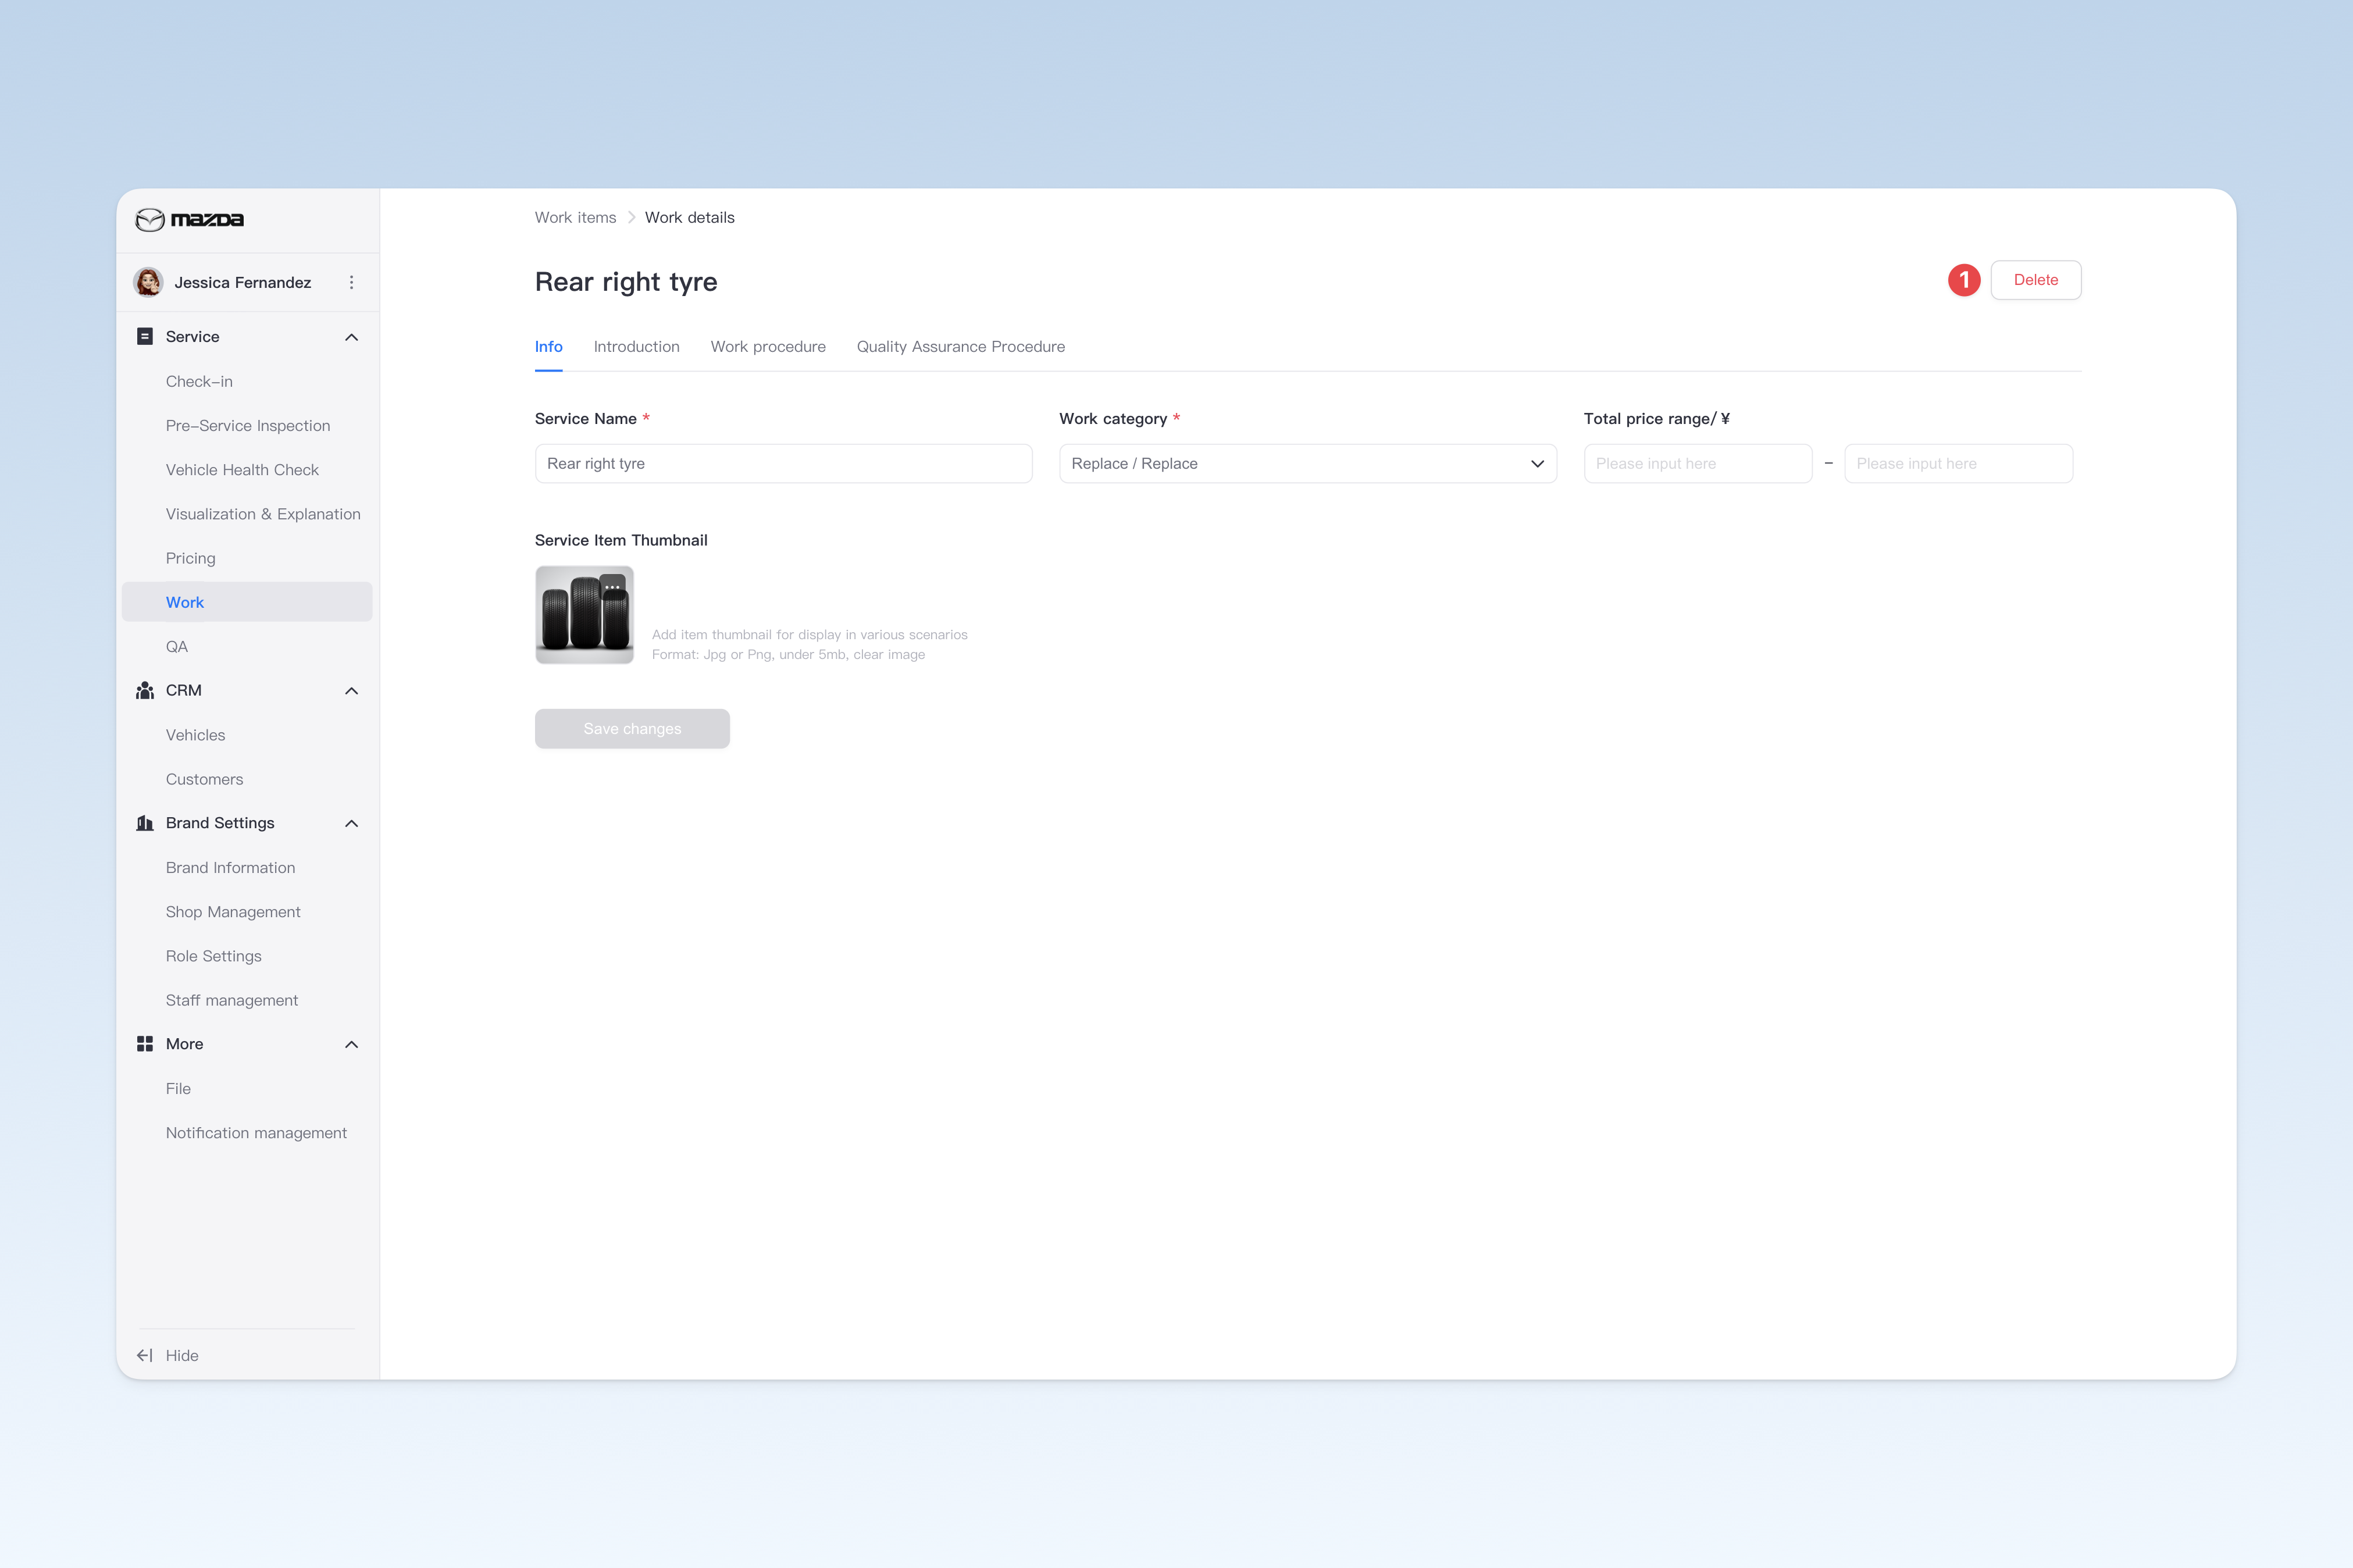Click the Save changes button
2353x1568 pixels.
click(632, 728)
